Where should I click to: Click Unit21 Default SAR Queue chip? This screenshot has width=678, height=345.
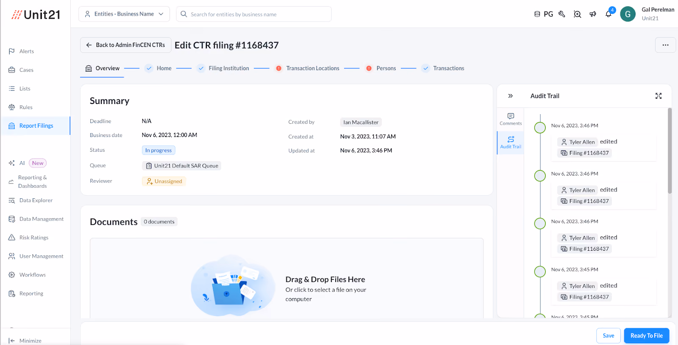(x=181, y=166)
